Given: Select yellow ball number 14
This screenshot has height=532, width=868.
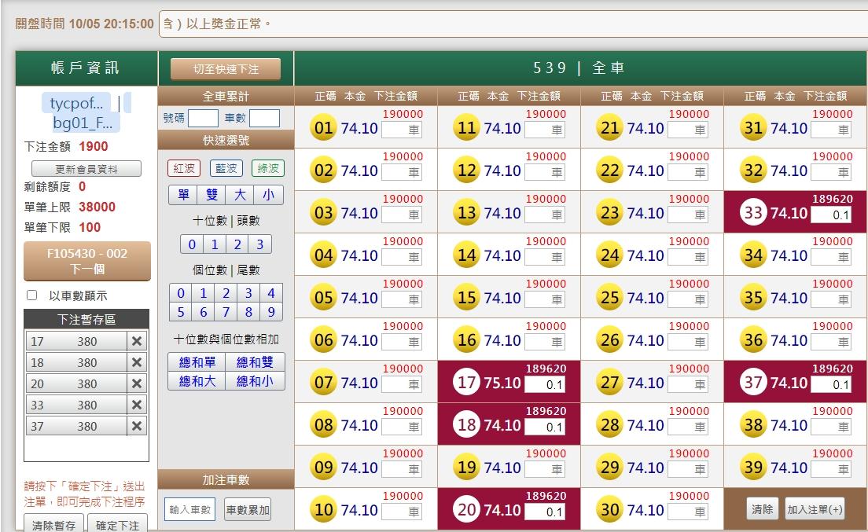Looking at the screenshot, I should 467,255.
